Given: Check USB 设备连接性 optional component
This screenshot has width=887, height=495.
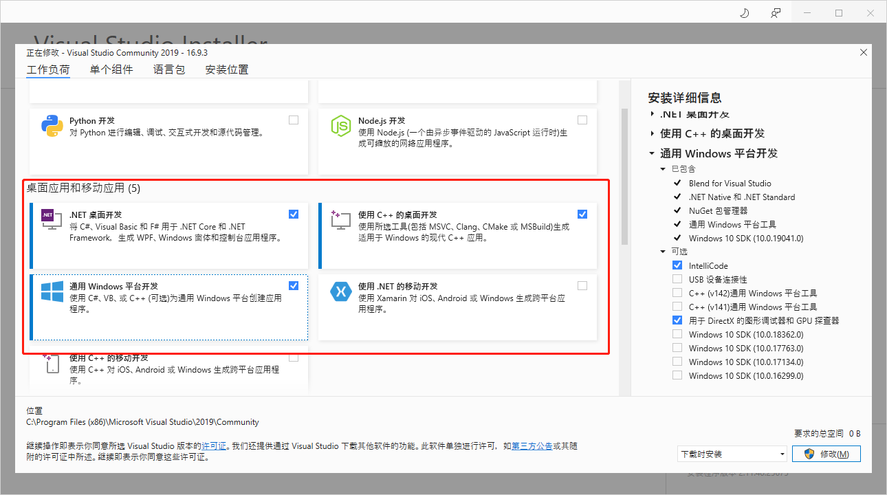Looking at the screenshot, I should 677,279.
